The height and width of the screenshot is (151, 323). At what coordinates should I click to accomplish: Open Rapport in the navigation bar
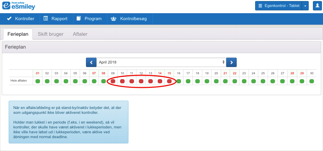click(x=59, y=19)
